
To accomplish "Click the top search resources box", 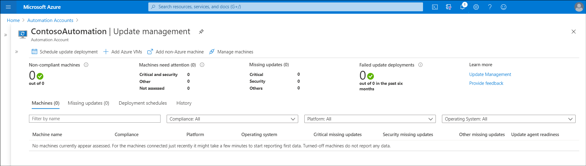I will coord(286,7).
